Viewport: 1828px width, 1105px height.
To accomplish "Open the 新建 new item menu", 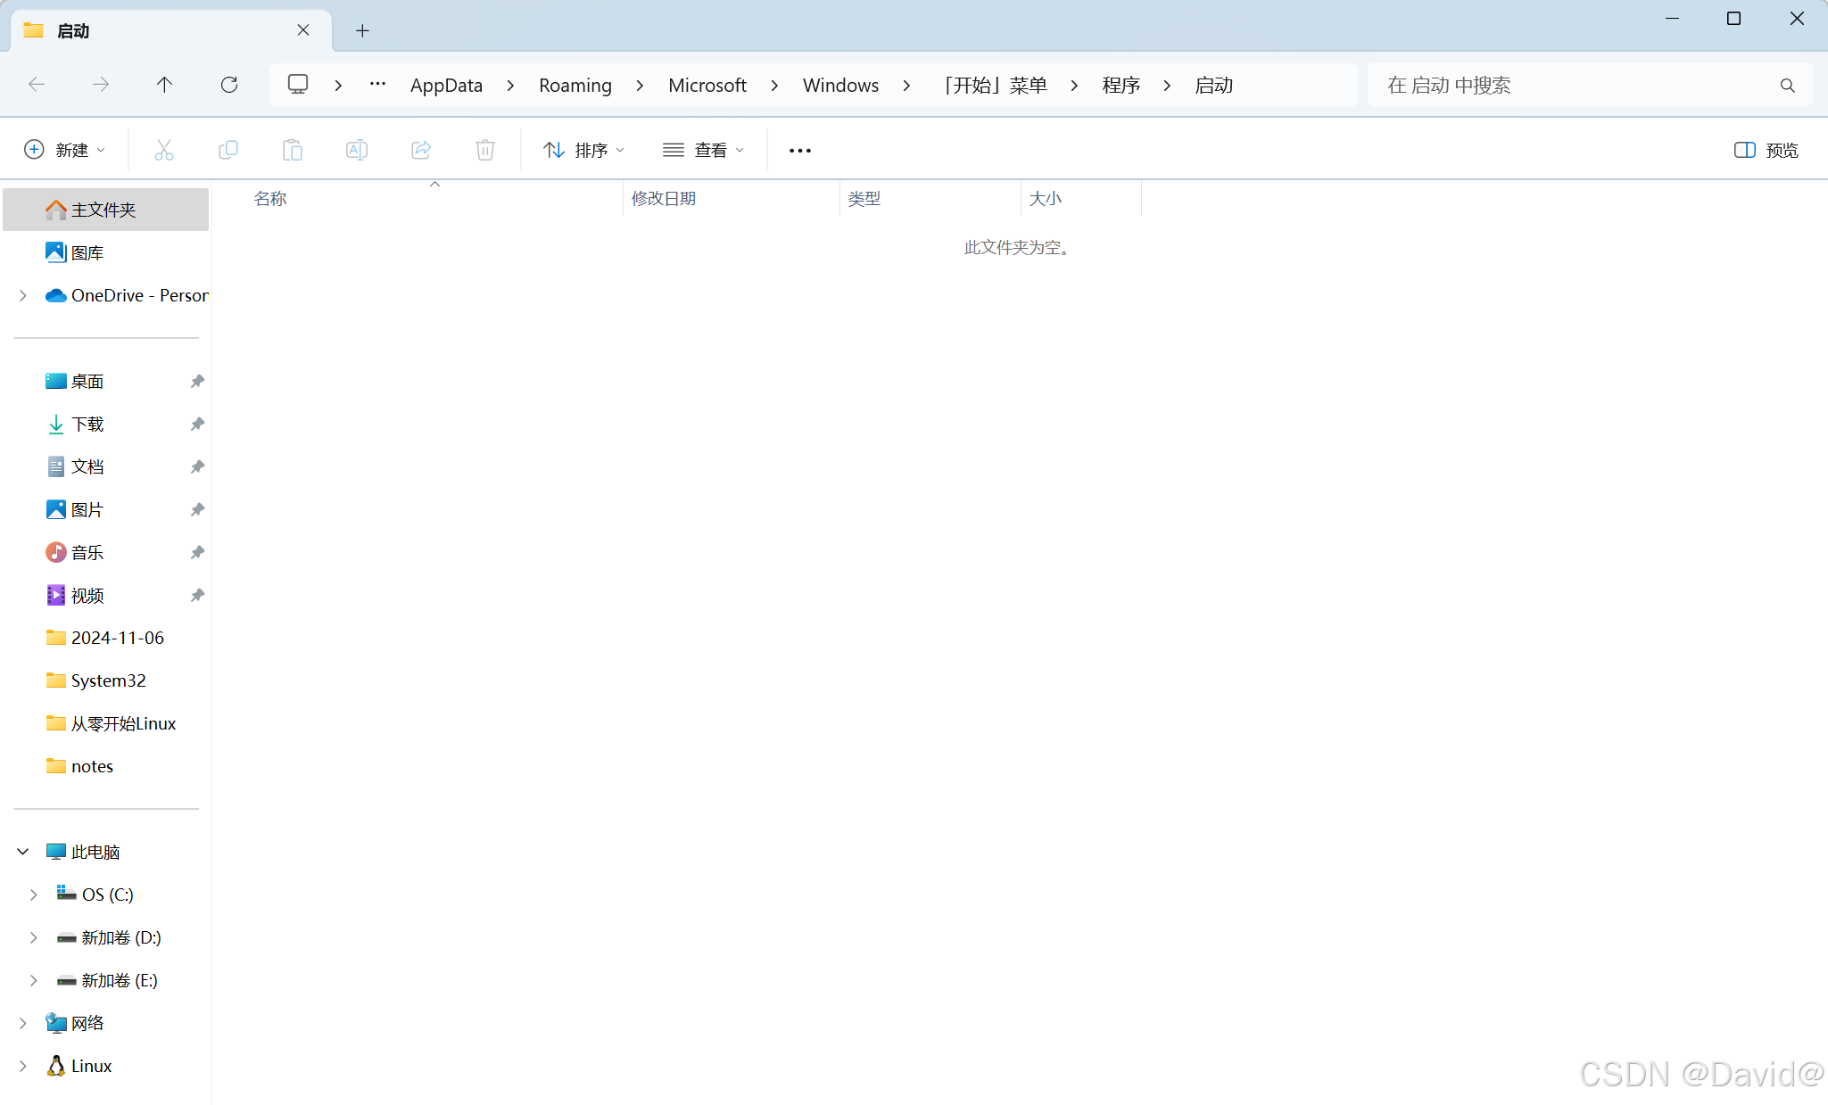I will (x=65, y=150).
